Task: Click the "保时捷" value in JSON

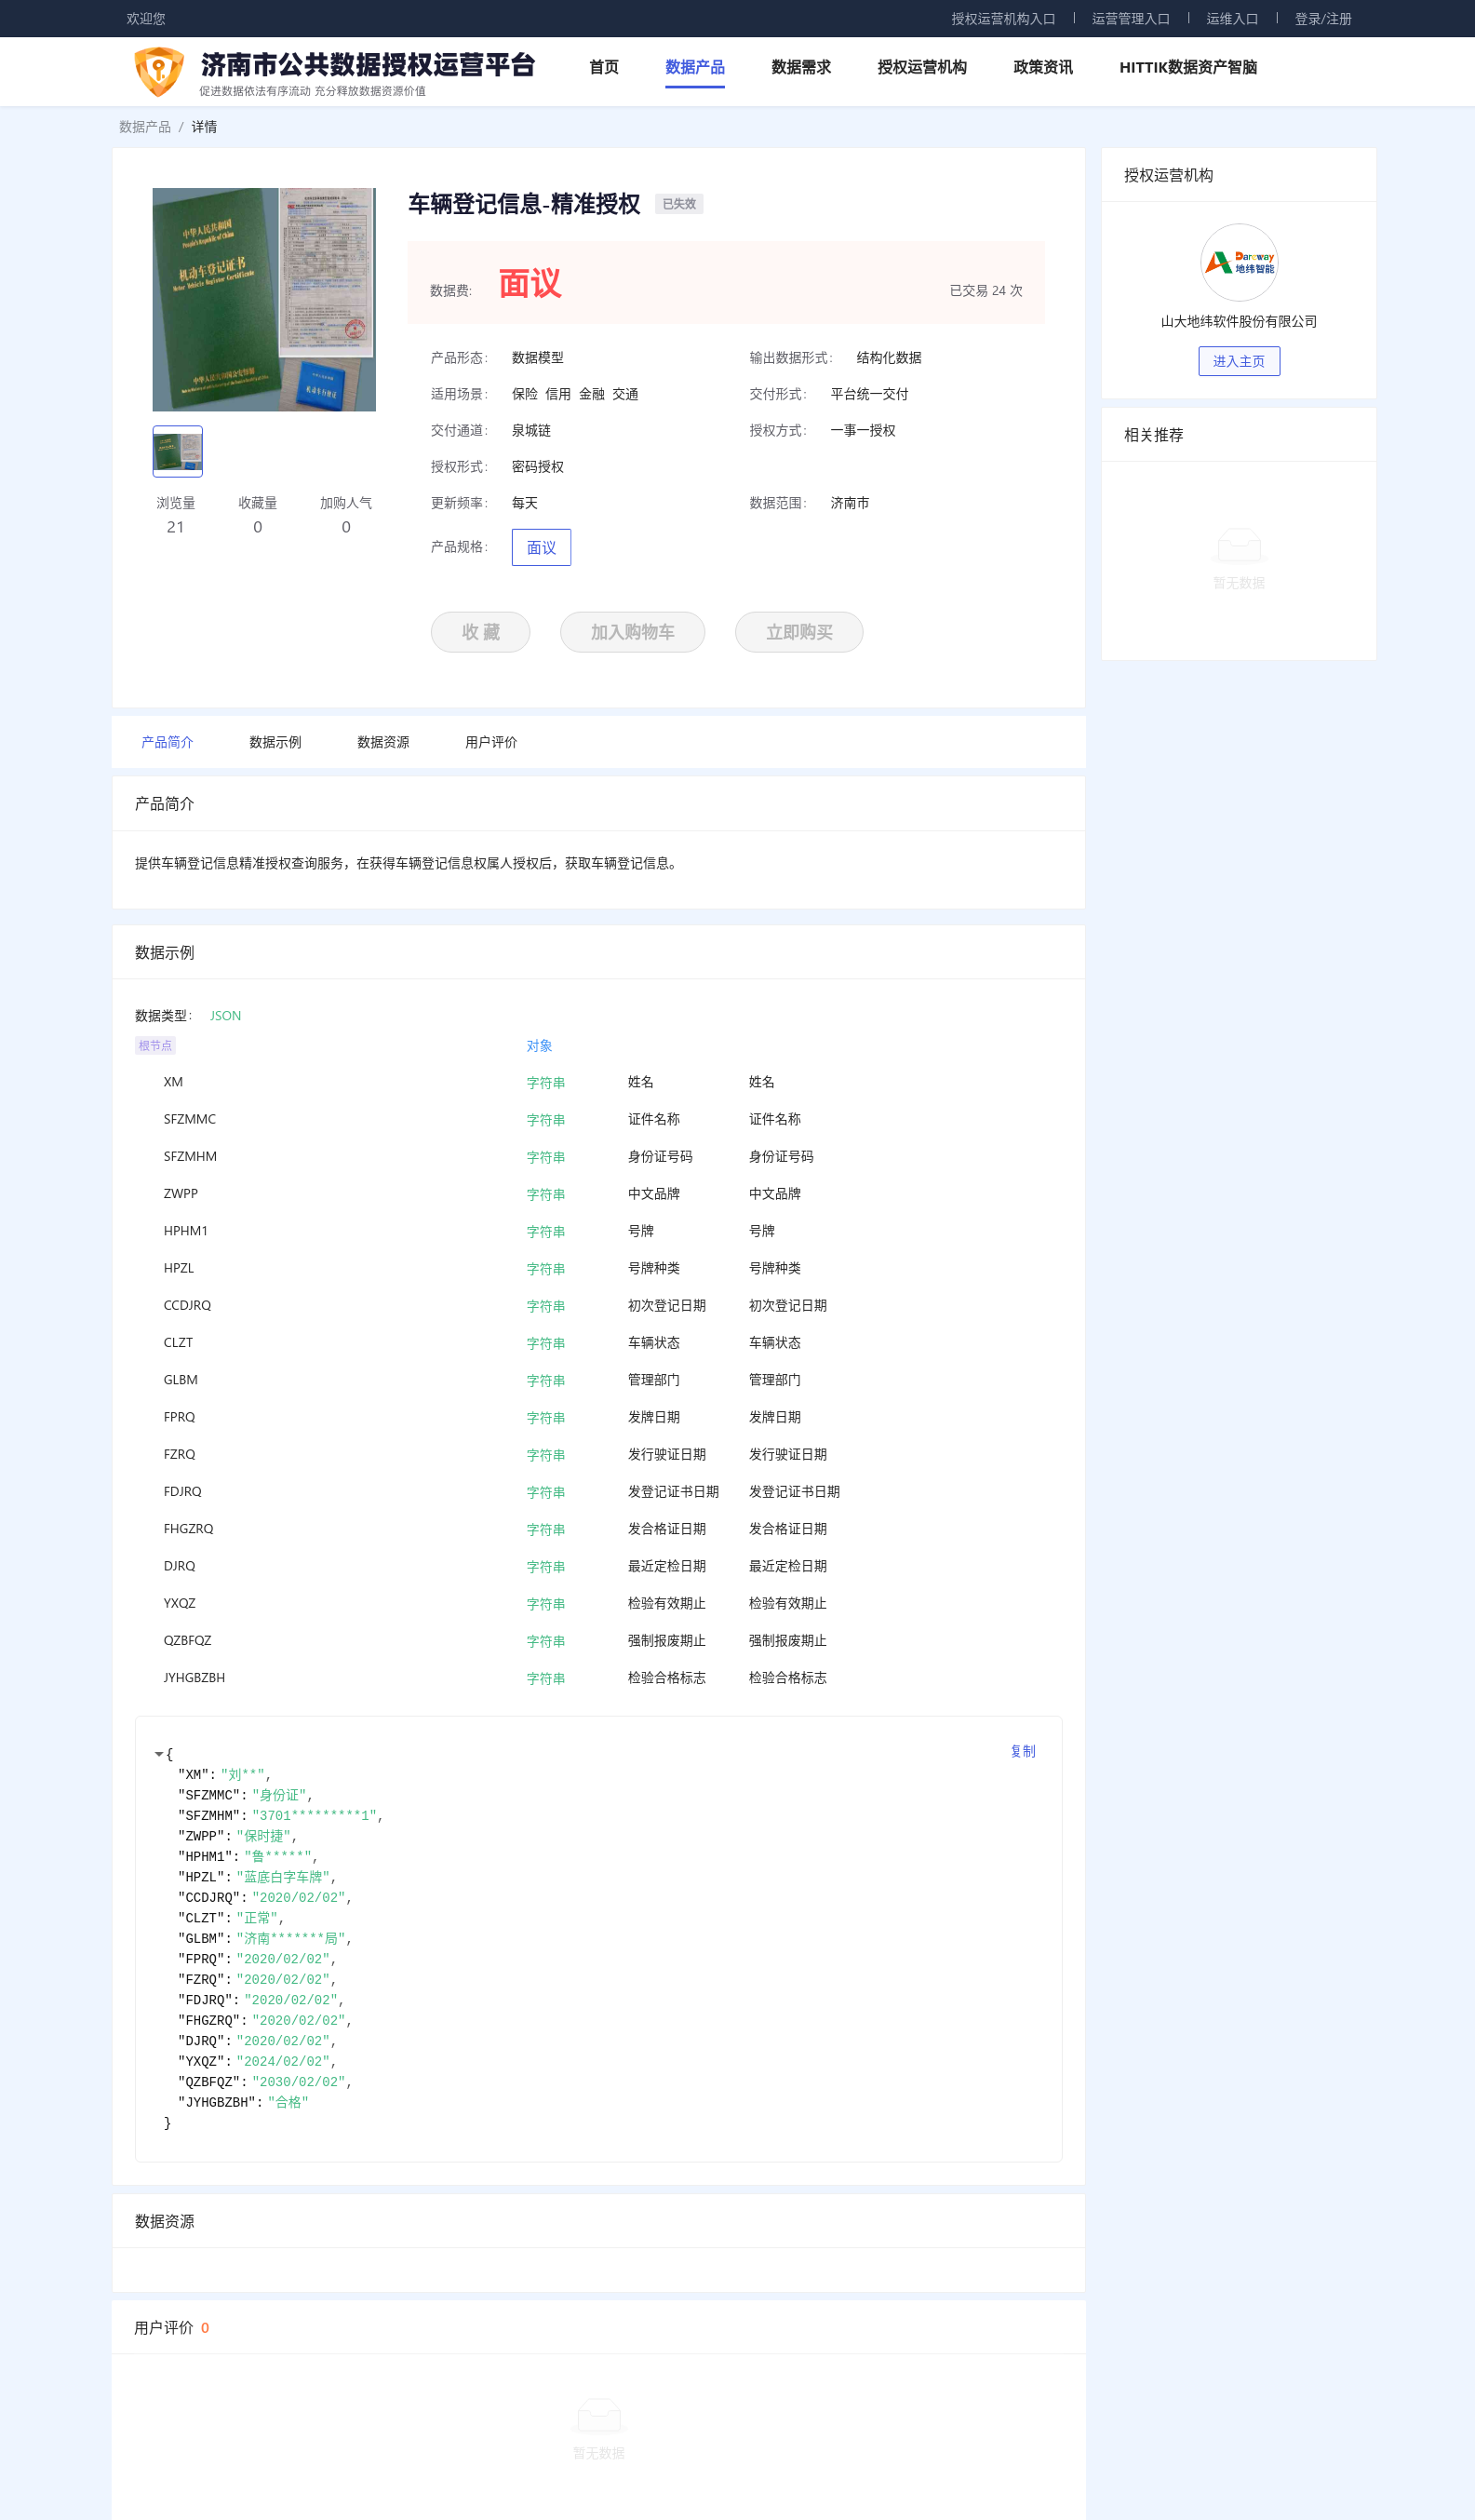Action: point(262,1836)
